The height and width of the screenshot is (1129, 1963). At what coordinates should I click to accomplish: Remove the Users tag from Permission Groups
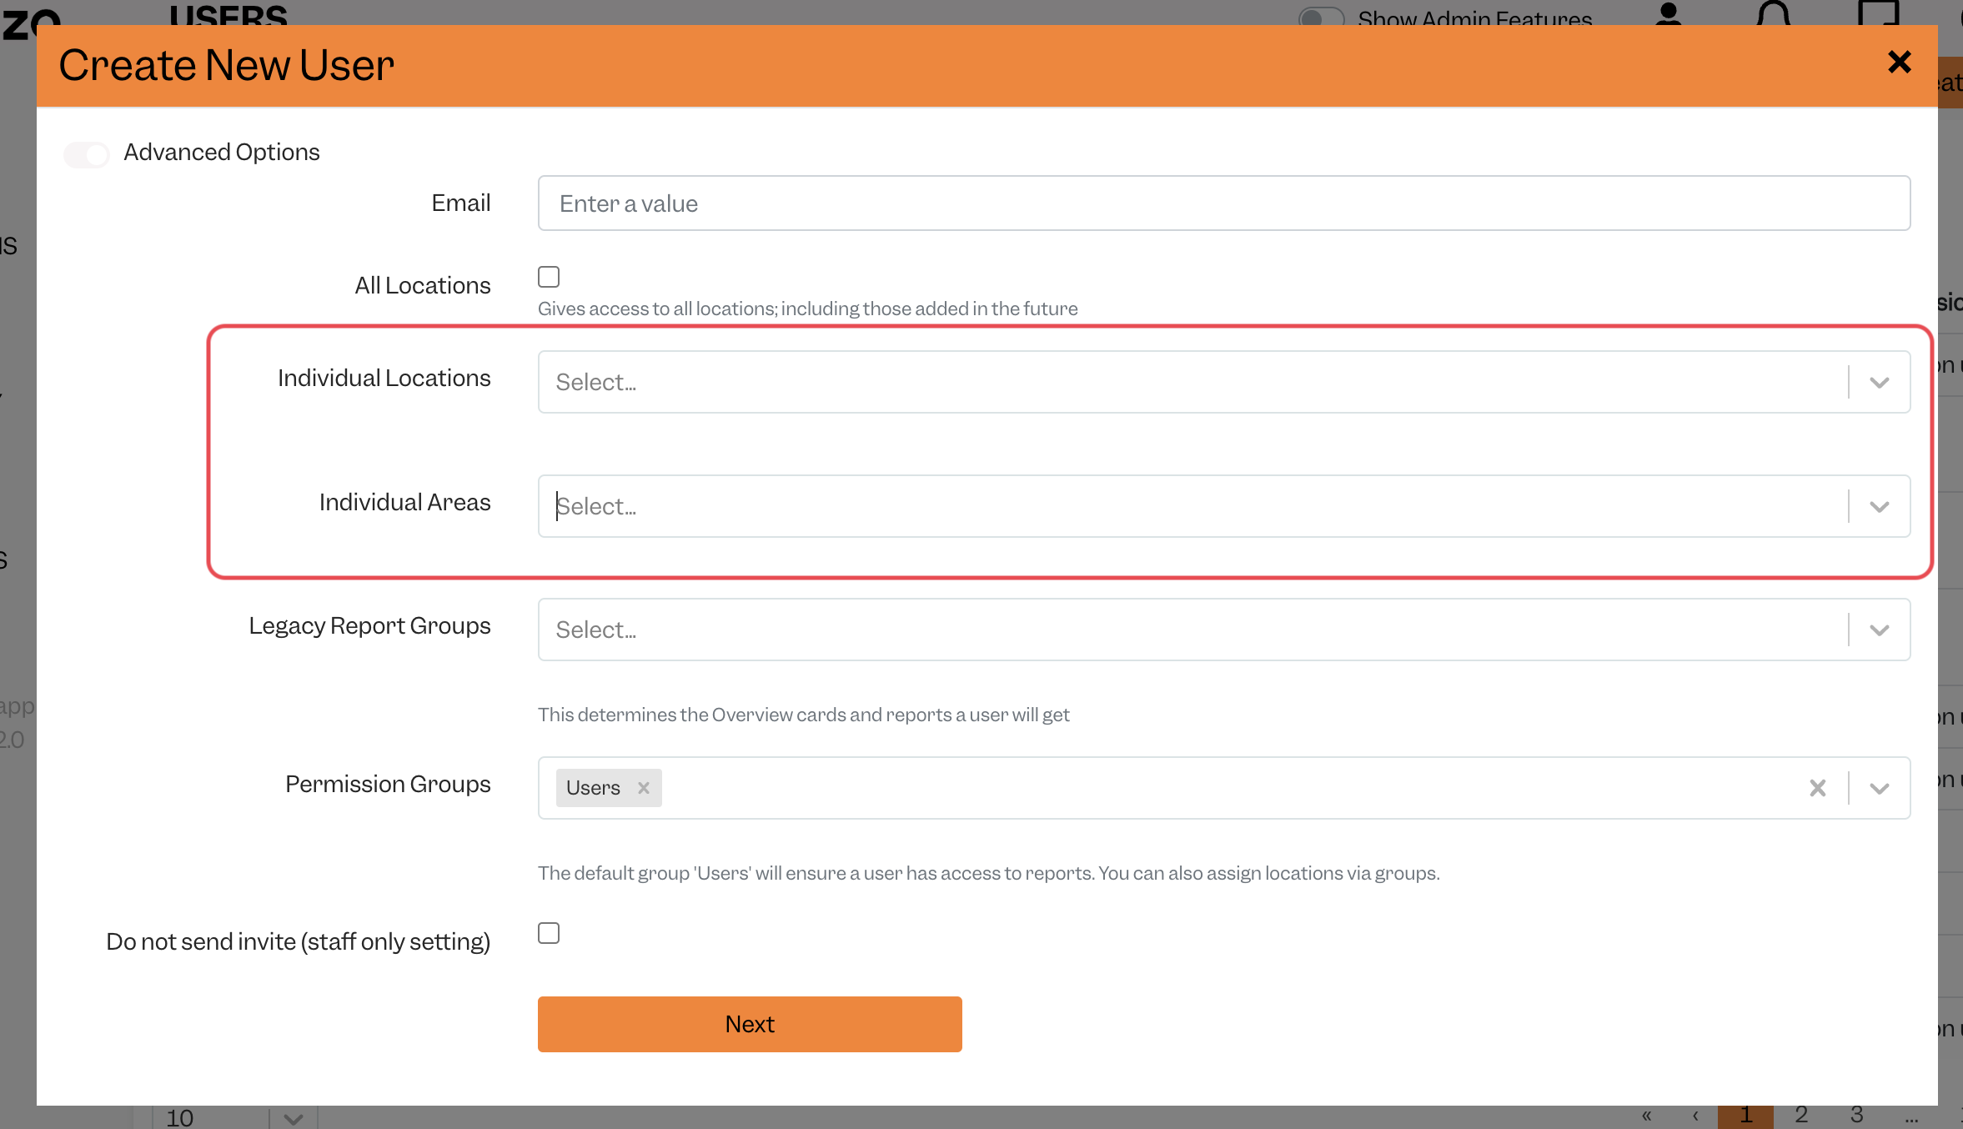[644, 788]
